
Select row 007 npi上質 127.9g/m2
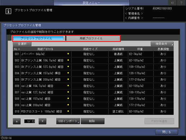(x=93, y=92)
